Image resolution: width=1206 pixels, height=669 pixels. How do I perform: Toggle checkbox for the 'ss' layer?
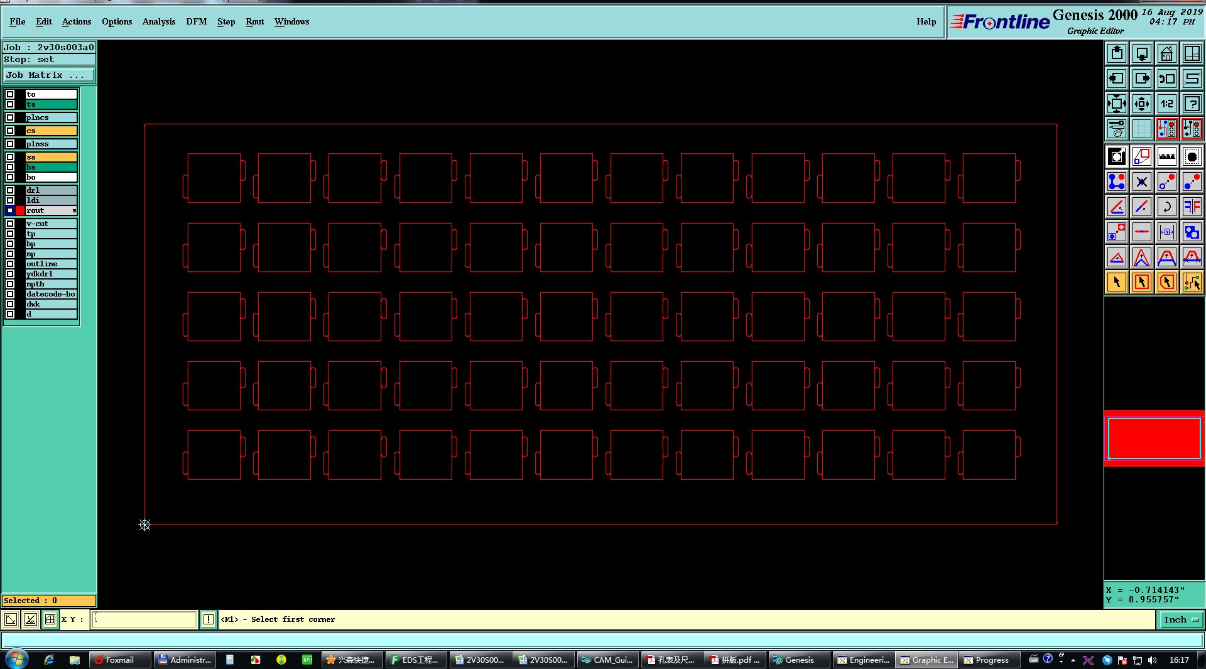coord(10,157)
